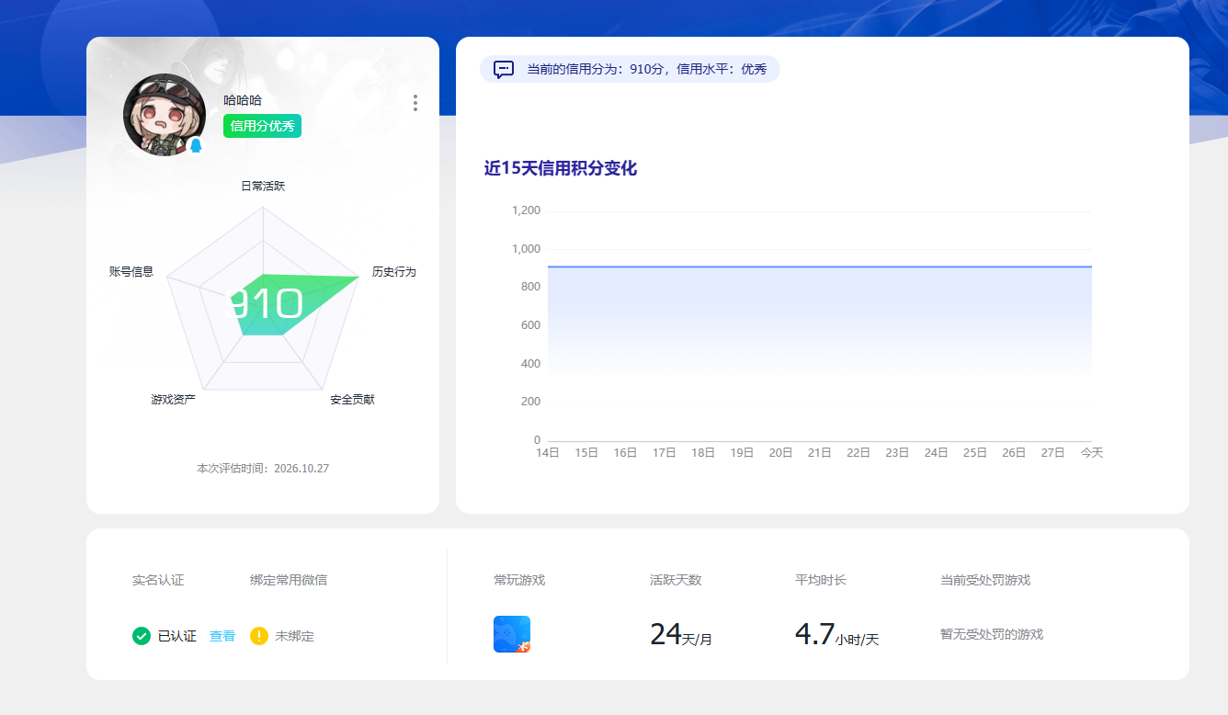Click the 账号信息 radar axis label
This screenshot has width=1228, height=715.
pyautogui.click(x=131, y=272)
